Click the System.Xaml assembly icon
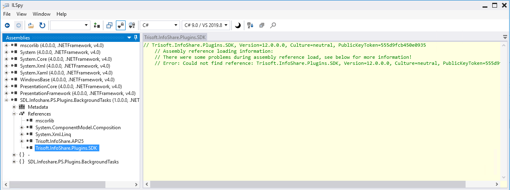This screenshot has width=510, height=190. pos(14,72)
